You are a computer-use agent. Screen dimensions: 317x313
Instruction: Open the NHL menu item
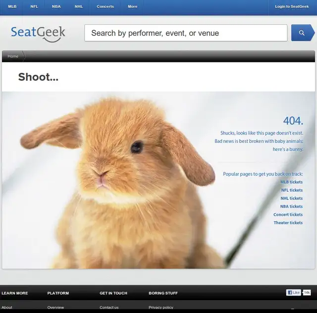(79, 6)
